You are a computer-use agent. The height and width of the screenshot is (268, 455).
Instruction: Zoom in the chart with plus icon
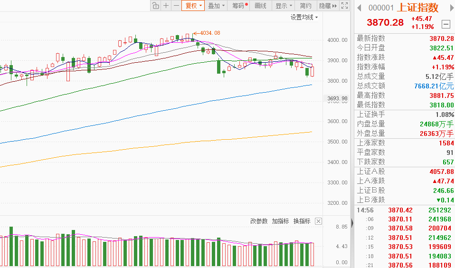166,6
